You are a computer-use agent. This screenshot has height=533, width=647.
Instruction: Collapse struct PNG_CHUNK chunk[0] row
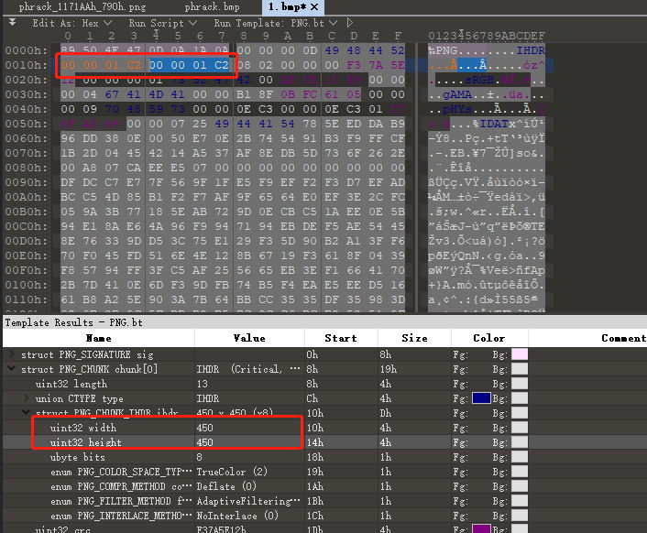(x=12, y=368)
